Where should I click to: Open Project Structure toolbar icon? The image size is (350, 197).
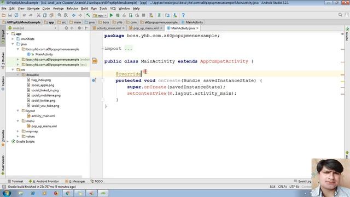coord(167,15)
